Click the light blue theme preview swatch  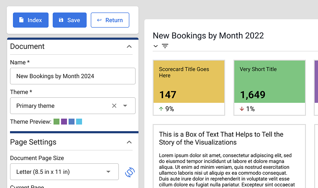click(x=79, y=122)
